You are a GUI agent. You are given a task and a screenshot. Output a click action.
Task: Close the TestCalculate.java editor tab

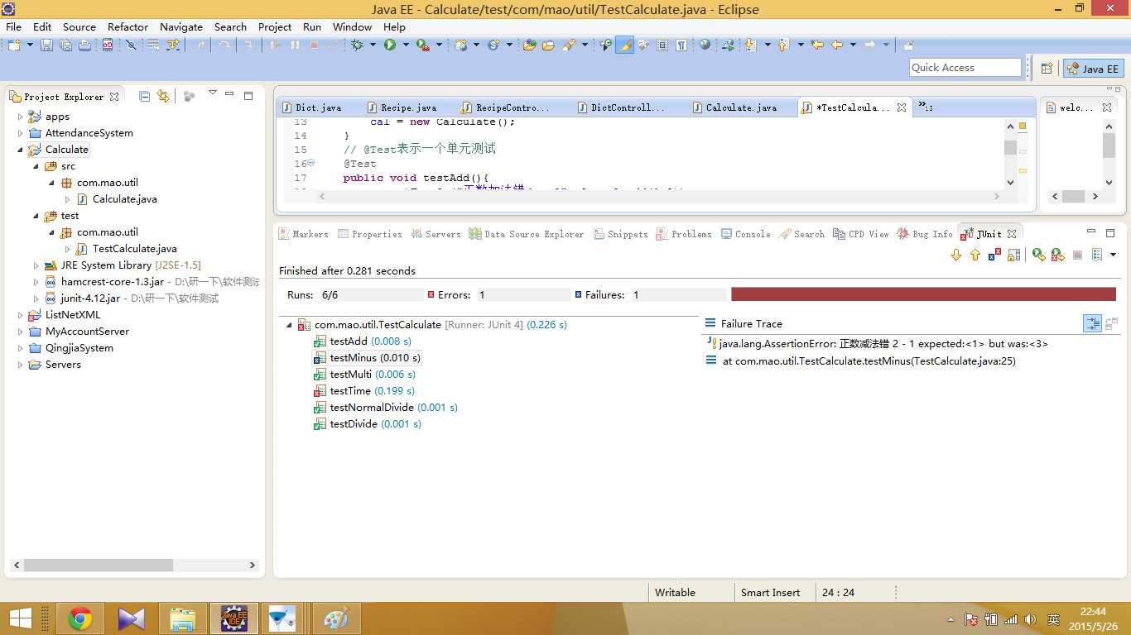coord(902,107)
